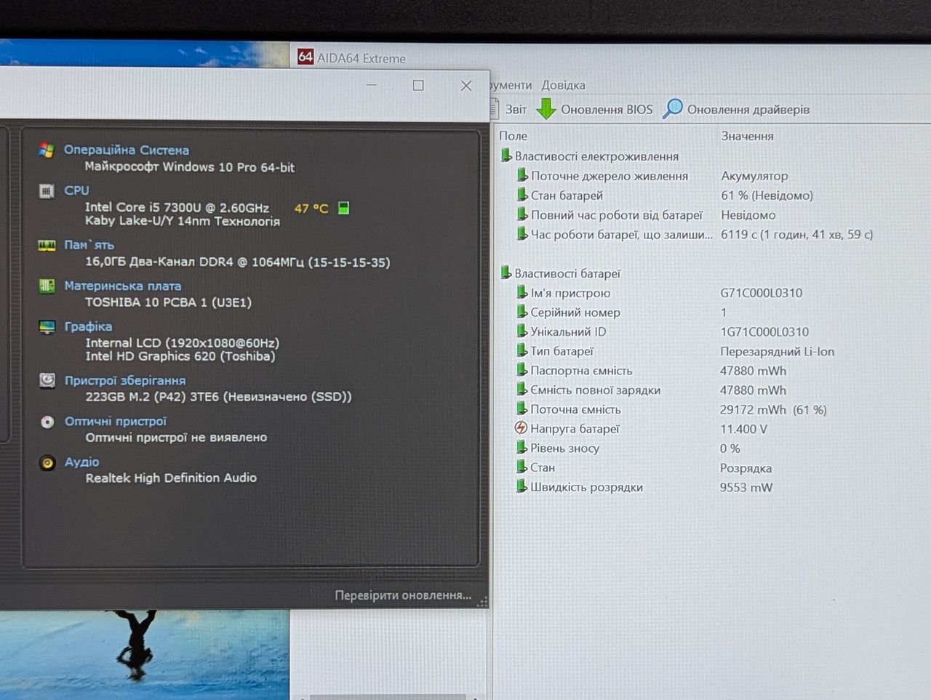
Task: Click the speaker icon beside Аудіо
Action: [47, 463]
